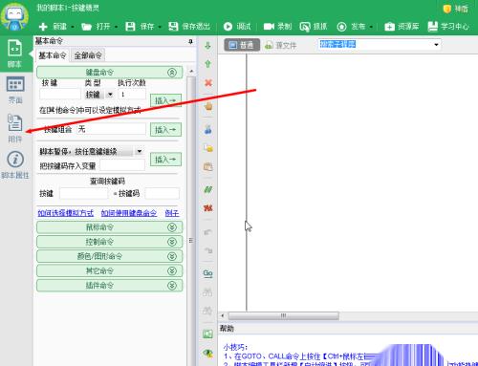Viewport: 478px width, 366px height.
Task: Click the eye icon in vertical toolbar
Action: click(208, 353)
